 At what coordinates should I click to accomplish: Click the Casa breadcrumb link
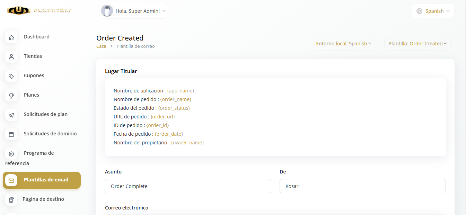(x=101, y=46)
